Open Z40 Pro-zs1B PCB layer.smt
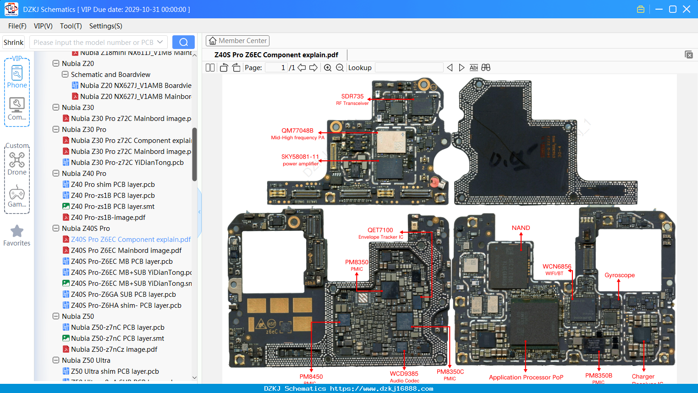Viewport: 698px width, 393px height. click(109, 207)
